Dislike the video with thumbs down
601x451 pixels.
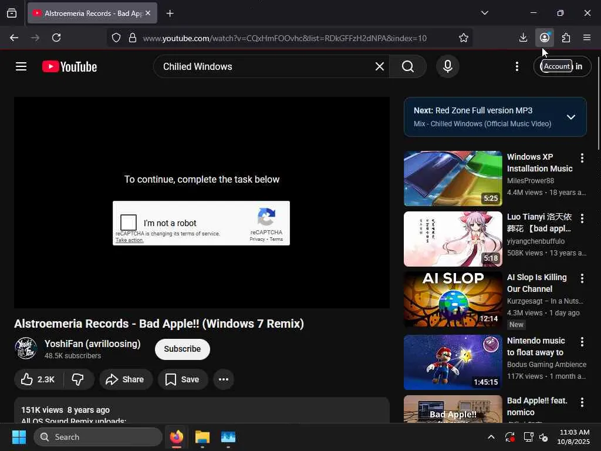[78, 379]
